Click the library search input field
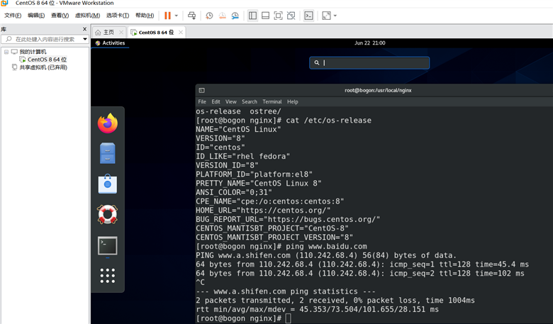This screenshot has width=553, height=324. 45,39
